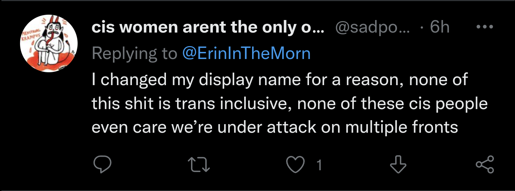The height and width of the screenshot is (191, 515).
Task: Share the tweet via the share icon
Action: [485, 165]
